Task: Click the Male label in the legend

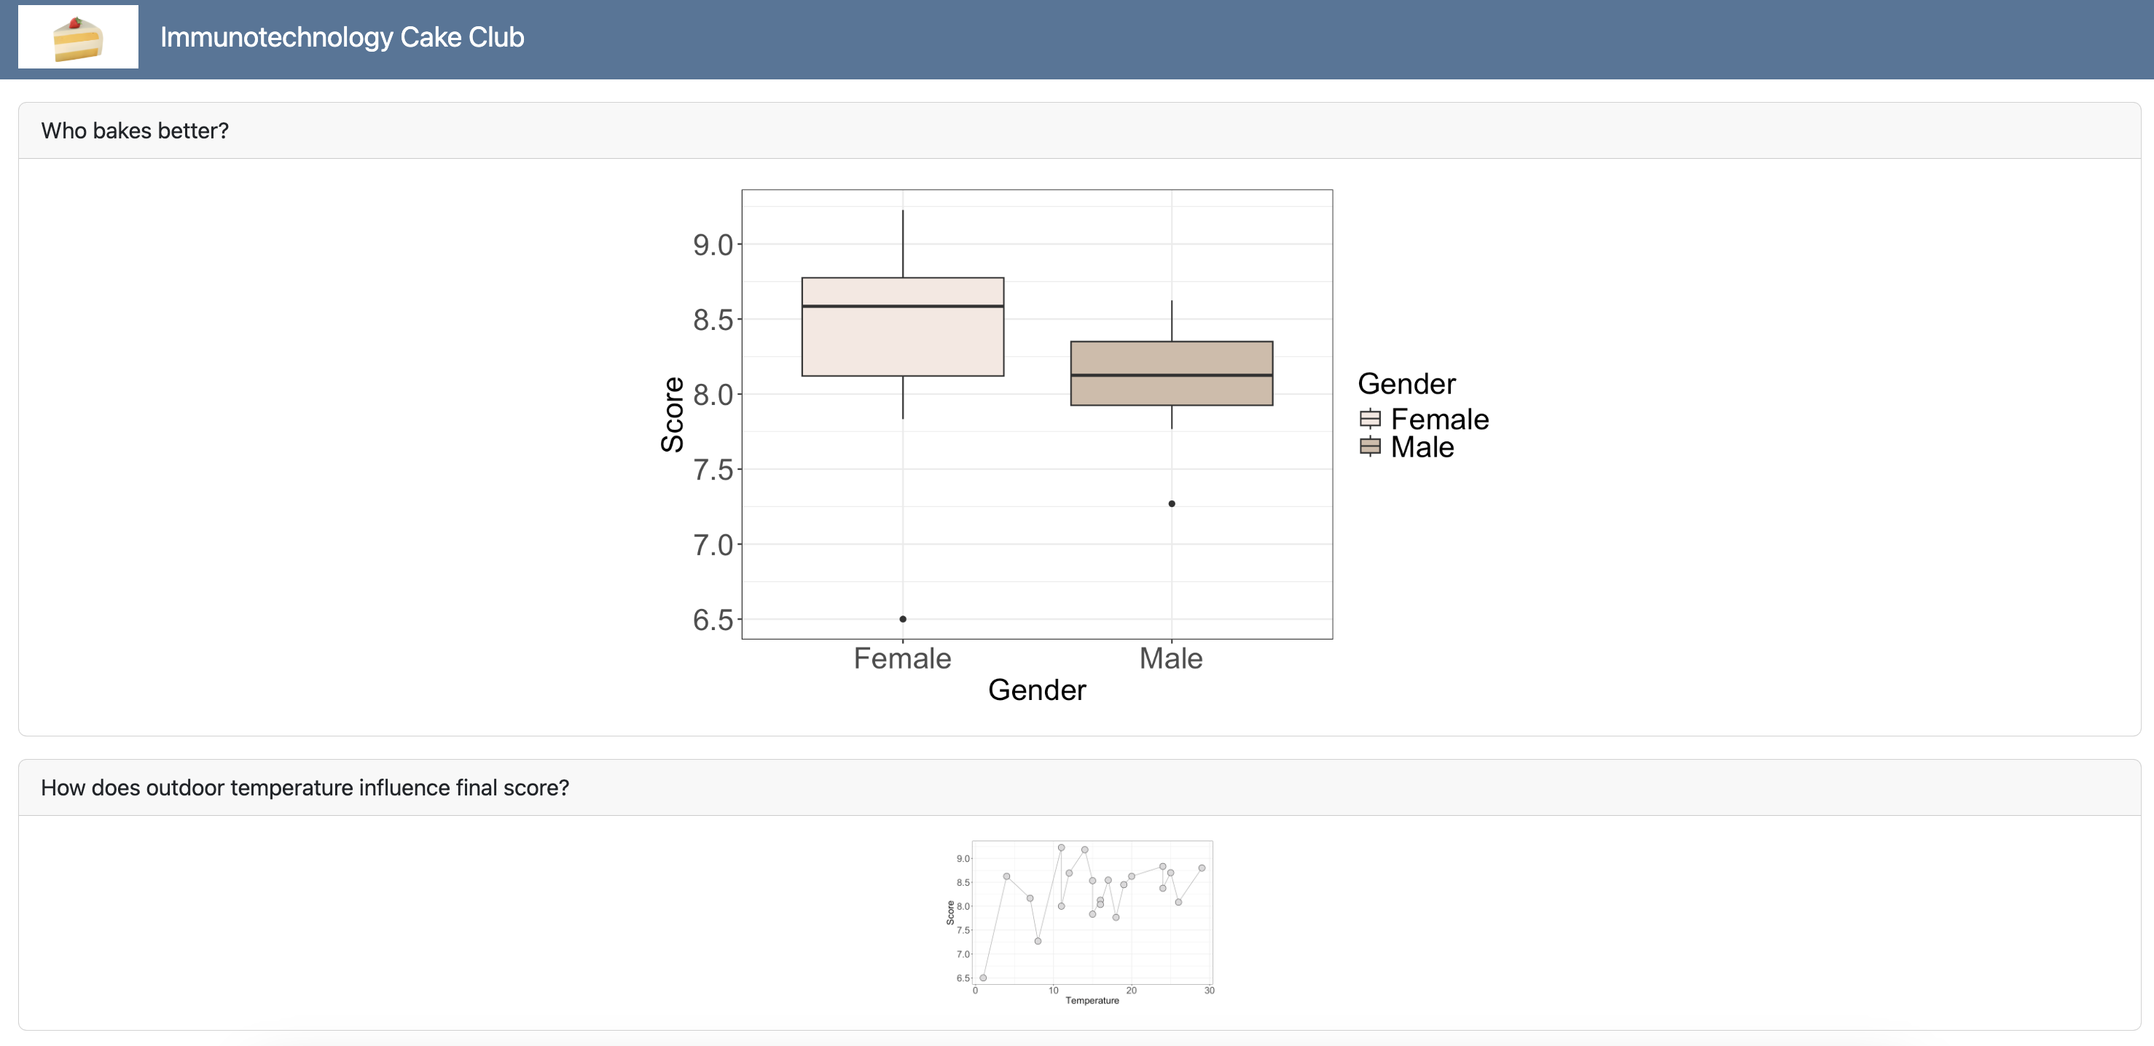Action: [x=1422, y=447]
